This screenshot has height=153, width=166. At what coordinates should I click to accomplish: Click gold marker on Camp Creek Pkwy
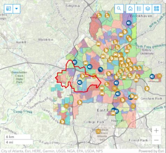point(62,122)
